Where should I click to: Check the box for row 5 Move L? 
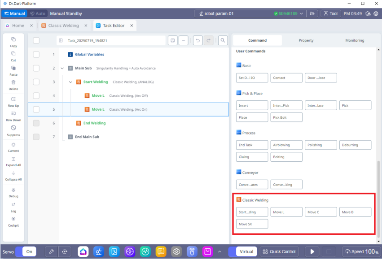[36, 109]
